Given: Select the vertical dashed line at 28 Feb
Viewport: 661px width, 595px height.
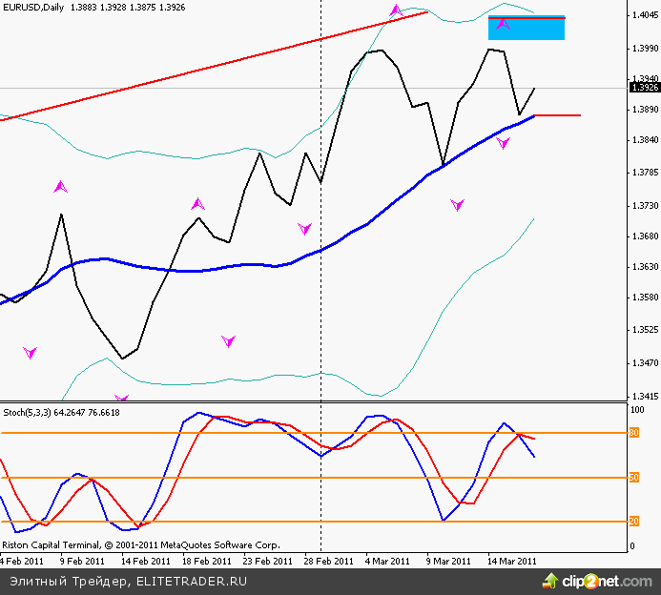Looking at the screenshot, I should (320, 286).
